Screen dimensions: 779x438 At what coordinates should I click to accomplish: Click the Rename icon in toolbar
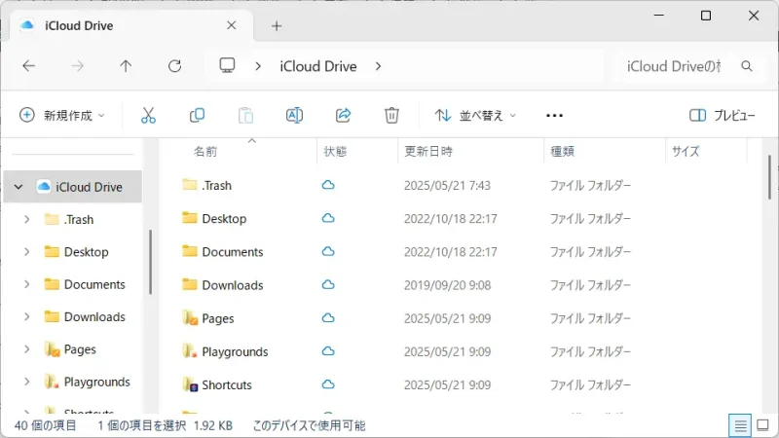[294, 115]
